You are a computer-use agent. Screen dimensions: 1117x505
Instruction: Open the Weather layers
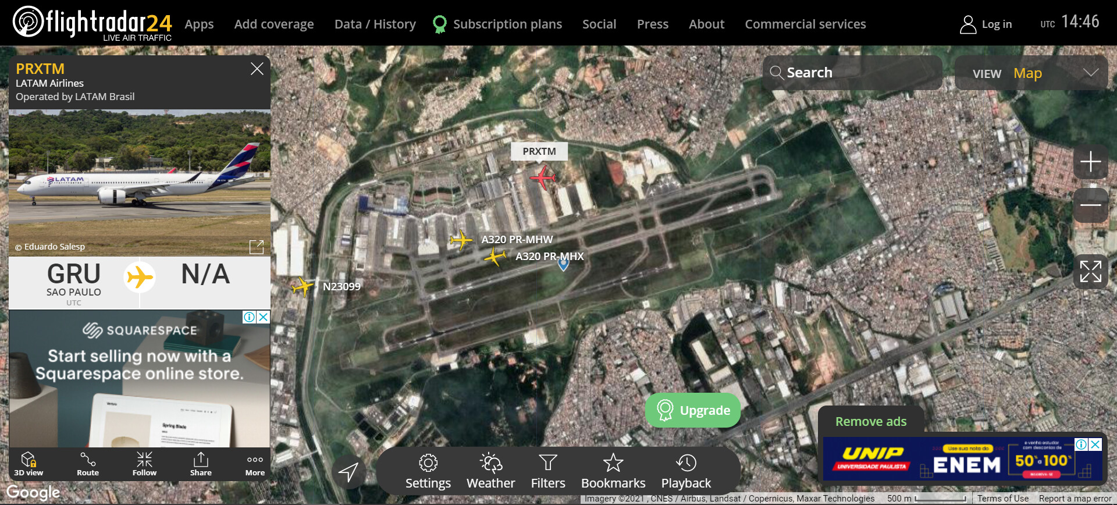coord(490,472)
